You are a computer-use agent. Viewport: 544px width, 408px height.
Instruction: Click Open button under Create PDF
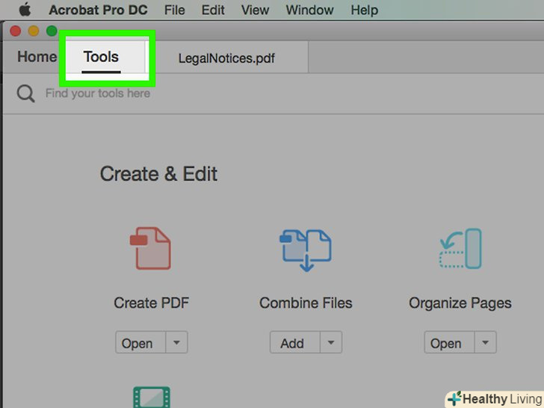click(x=140, y=342)
